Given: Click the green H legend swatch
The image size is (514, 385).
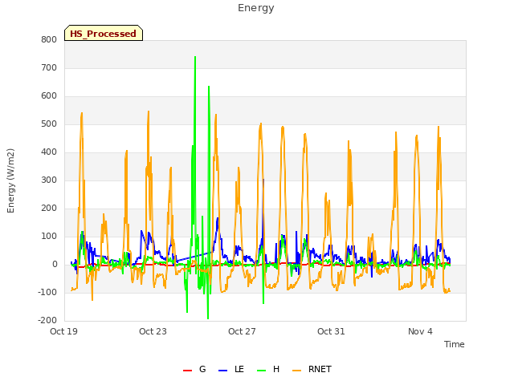Looking at the screenshot, I should 262,371.
